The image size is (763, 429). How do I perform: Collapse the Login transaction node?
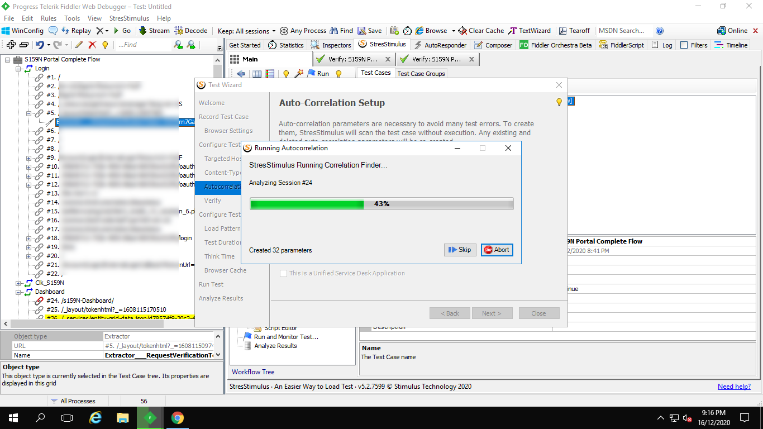[18, 68]
